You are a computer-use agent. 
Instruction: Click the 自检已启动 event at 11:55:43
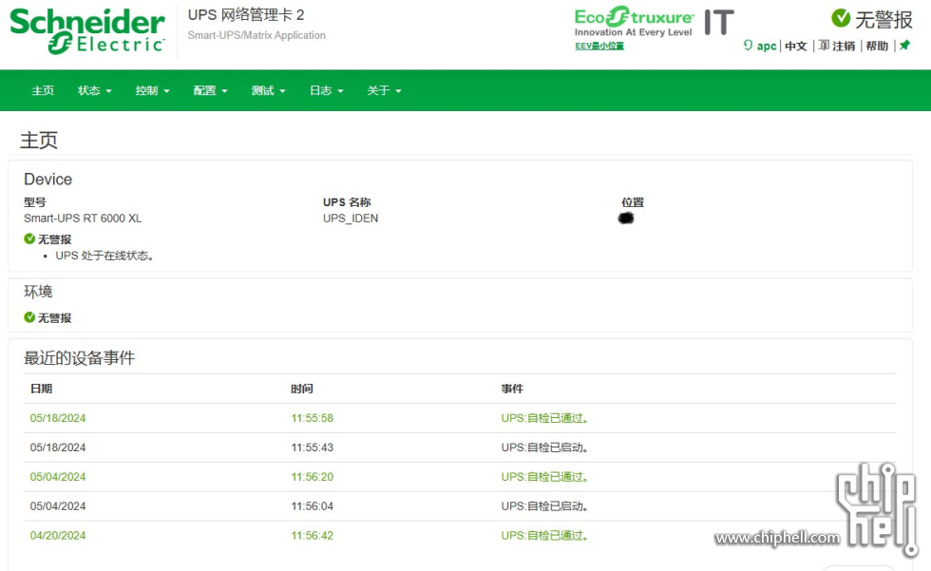544,447
